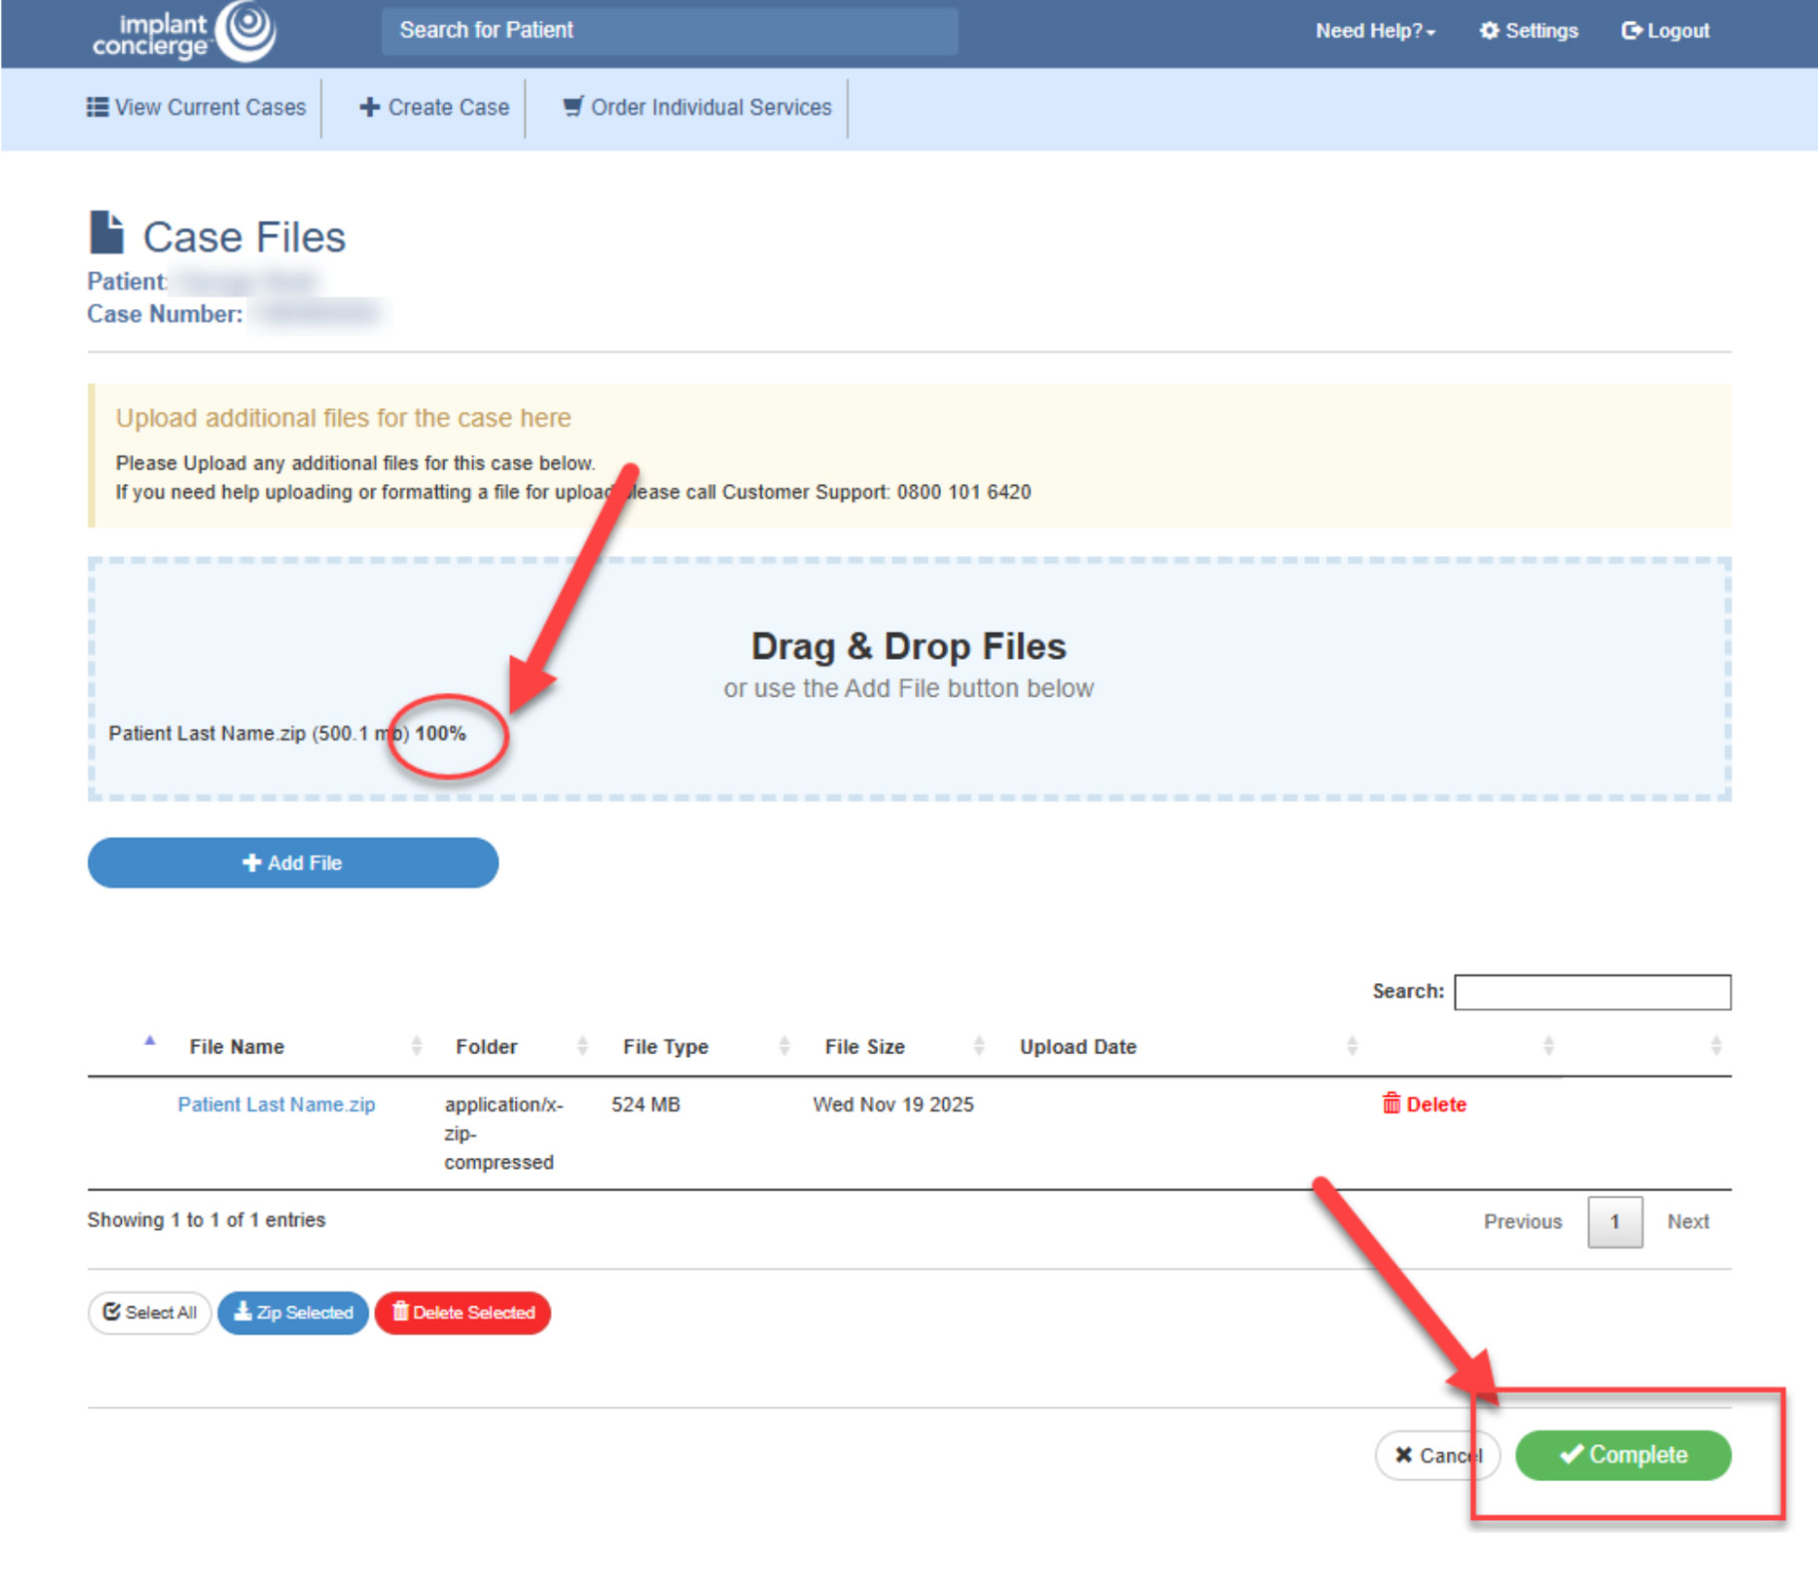This screenshot has width=1818, height=1577.
Task: Click the View Current Cases list icon
Action: [x=98, y=107]
